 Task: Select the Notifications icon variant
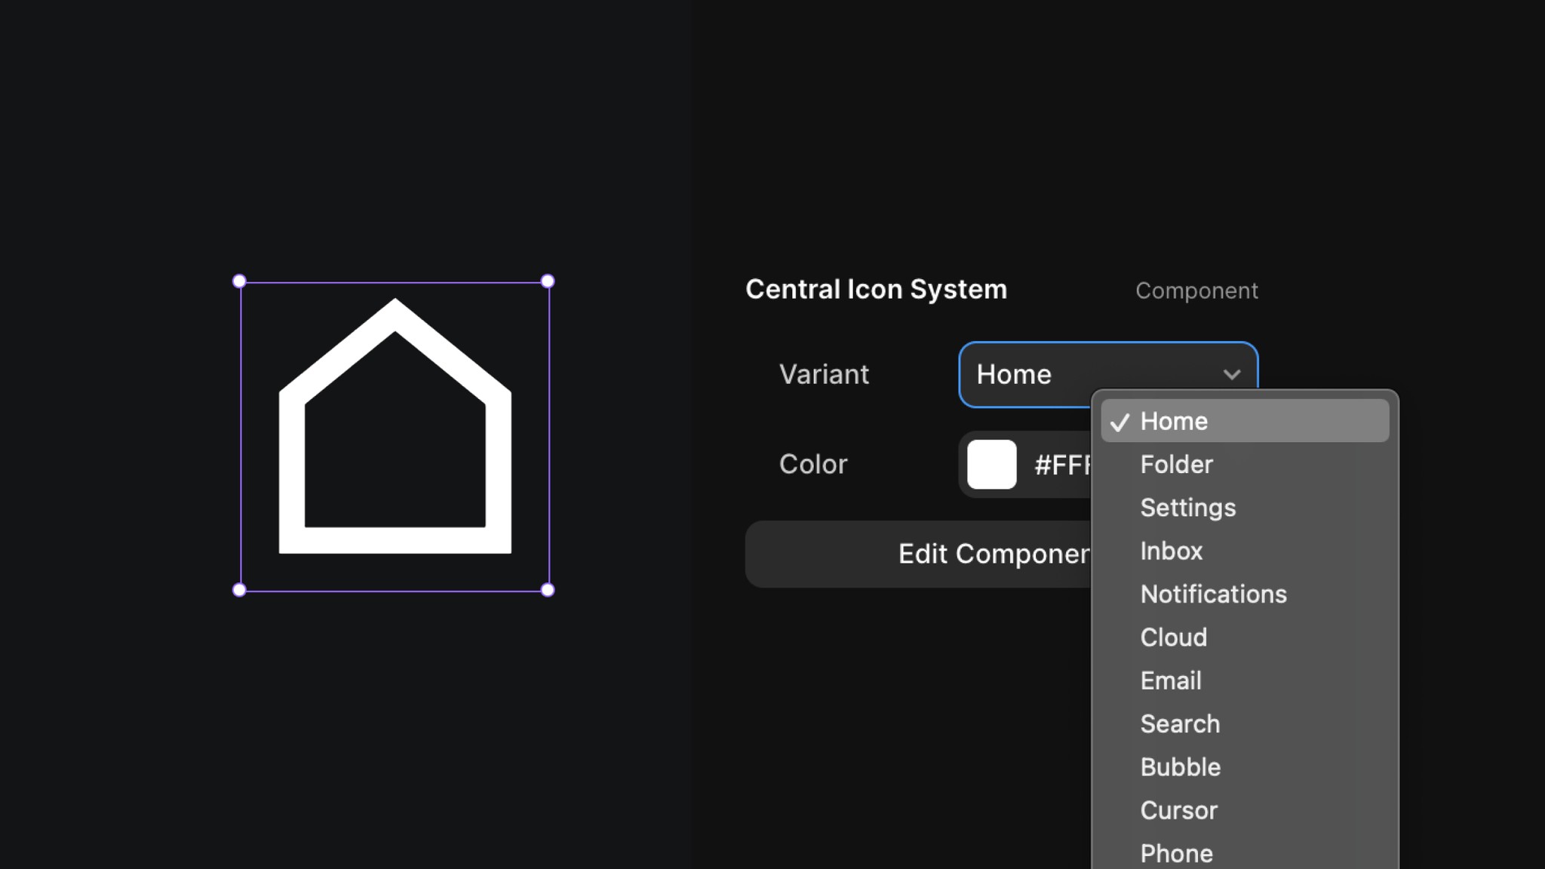[x=1213, y=594]
